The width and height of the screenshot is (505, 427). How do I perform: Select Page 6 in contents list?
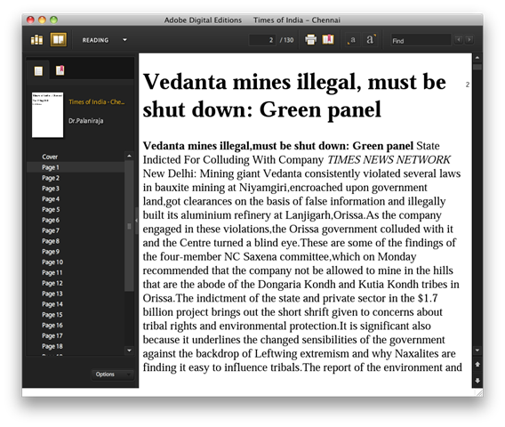pos(76,220)
